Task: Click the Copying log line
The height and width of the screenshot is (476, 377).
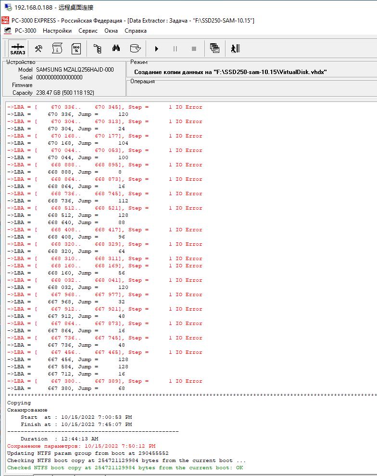Action: [x=19, y=403]
